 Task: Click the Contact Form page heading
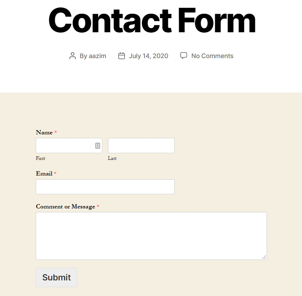(x=152, y=20)
